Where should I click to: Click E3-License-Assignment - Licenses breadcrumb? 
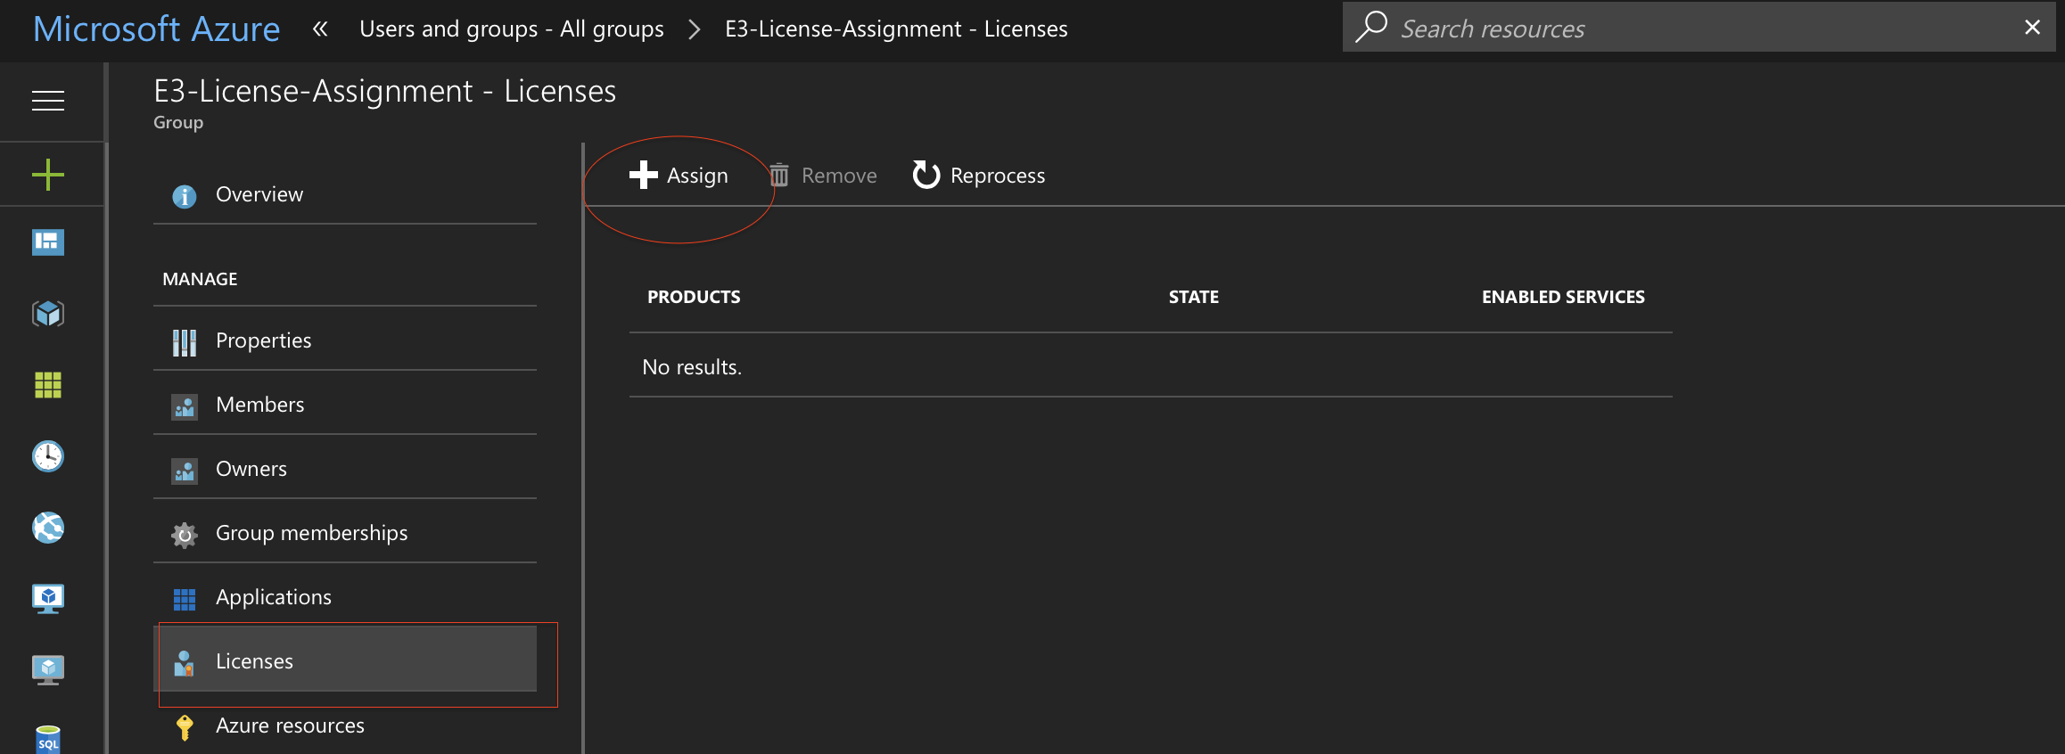click(896, 29)
